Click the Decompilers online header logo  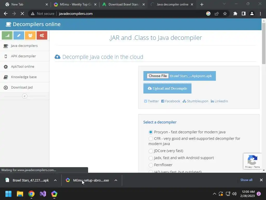(33, 24)
